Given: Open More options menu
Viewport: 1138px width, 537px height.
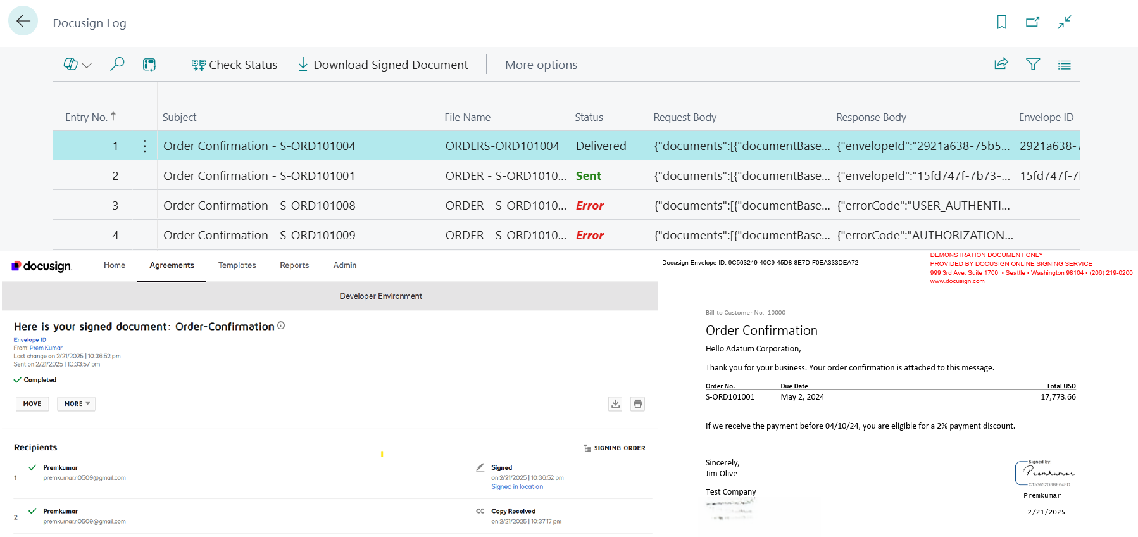Looking at the screenshot, I should pos(541,65).
